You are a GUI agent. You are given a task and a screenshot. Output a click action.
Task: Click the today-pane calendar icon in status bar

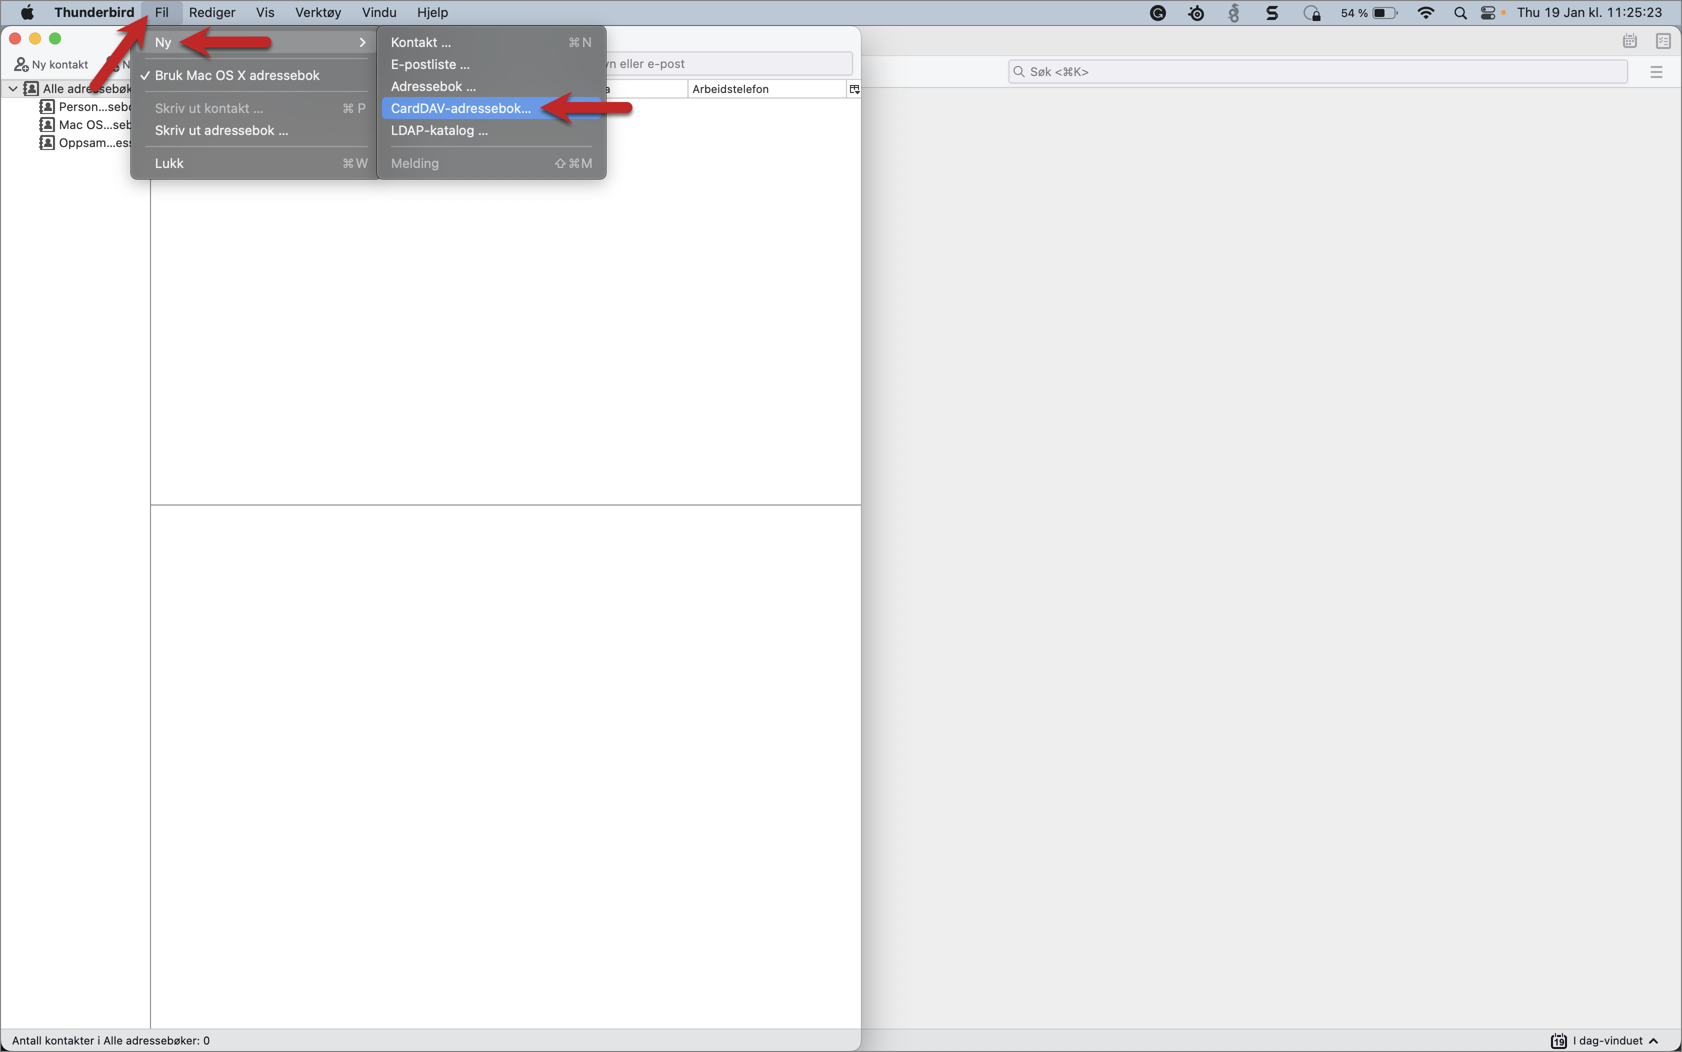tap(1558, 1040)
